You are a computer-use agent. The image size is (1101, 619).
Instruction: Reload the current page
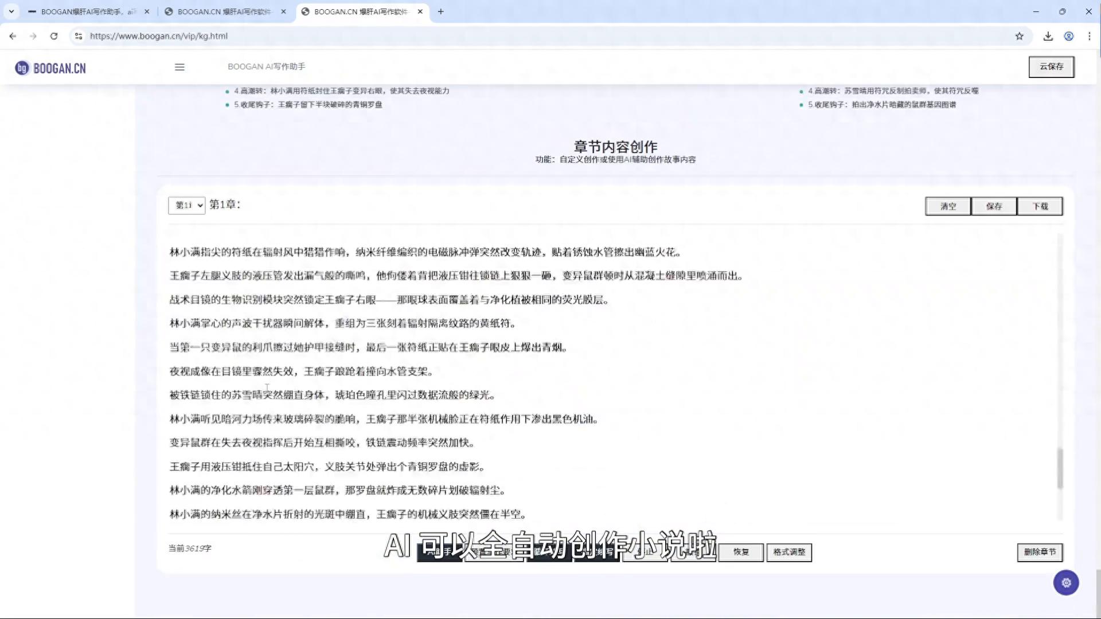click(x=54, y=36)
